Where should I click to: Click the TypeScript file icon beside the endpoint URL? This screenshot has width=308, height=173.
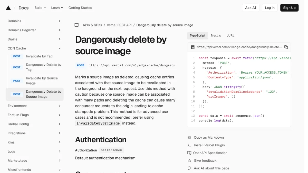pyautogui.click(x=192, y=47)
